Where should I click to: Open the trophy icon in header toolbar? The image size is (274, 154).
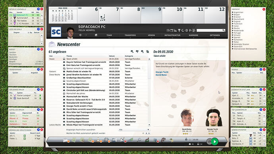[x=179, y=31]
